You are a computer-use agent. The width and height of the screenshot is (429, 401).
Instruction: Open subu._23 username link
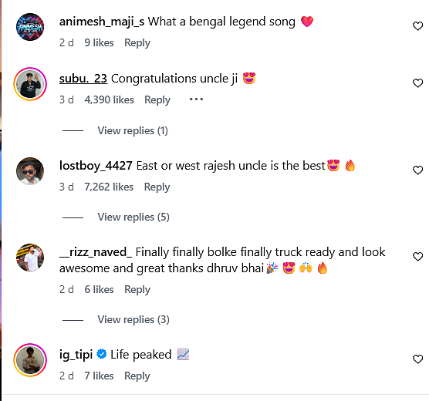click(x=83, y=79)
